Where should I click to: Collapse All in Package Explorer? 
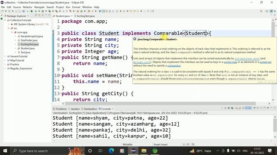click(x=36, y=15)
